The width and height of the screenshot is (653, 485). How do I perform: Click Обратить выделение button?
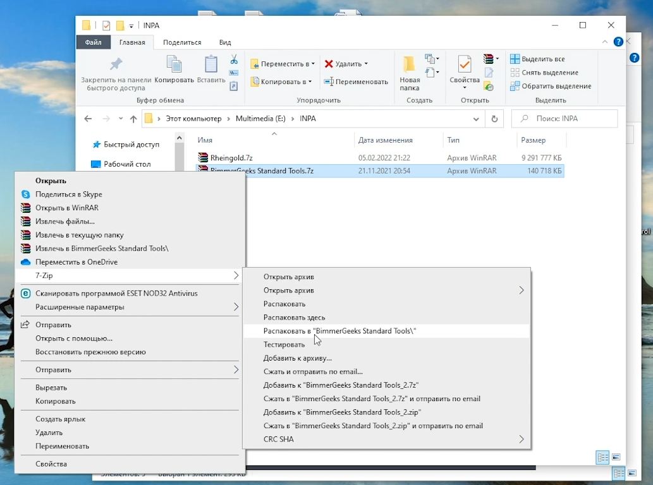point(551,86)
